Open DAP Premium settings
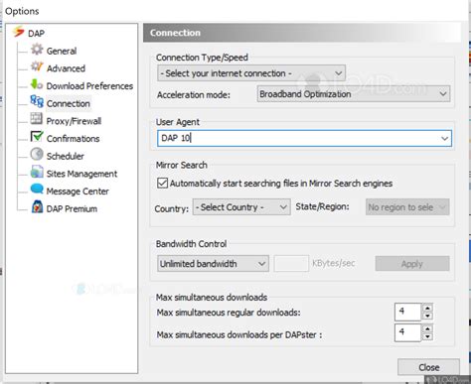471x384 pixels. (x=72, y=208)
